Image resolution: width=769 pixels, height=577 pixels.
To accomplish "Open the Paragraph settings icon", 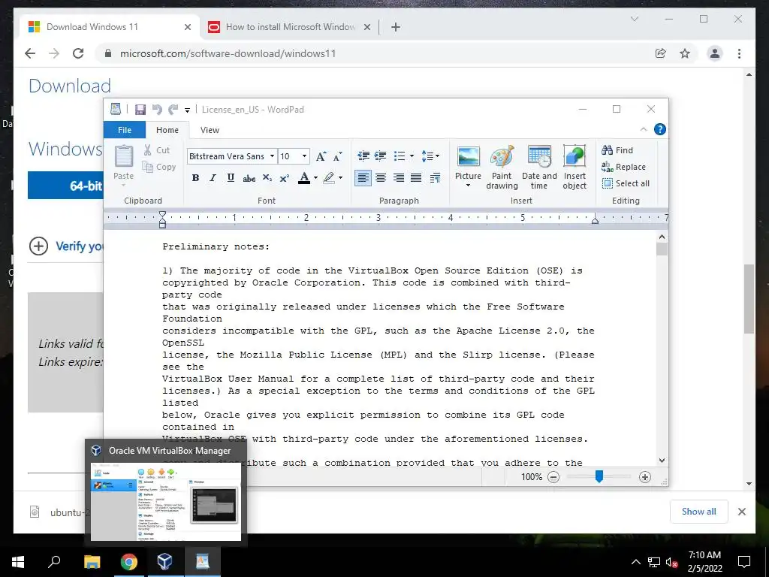I will (435, 177).
